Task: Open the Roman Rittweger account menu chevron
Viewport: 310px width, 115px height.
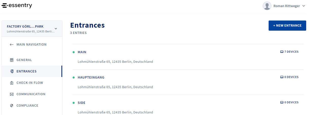Action: [304, 6]
